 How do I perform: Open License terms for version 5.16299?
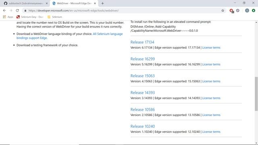click(211, 64)
